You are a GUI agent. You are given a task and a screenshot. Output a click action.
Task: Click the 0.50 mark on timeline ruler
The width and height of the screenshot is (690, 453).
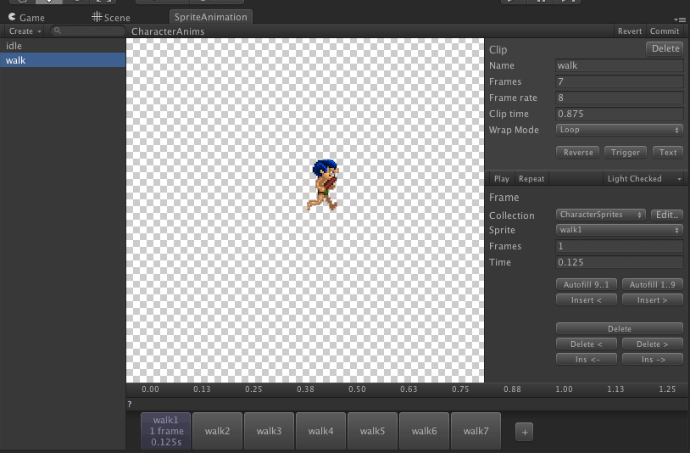pos(357,389)
